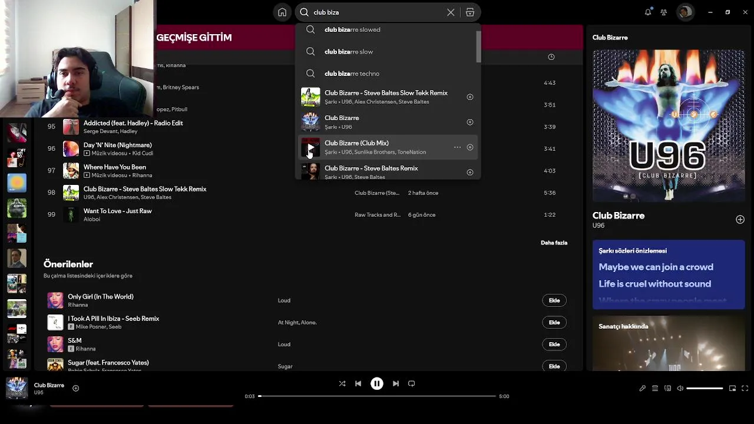Click the search dropdown scrollbar
754x424 pixels.
[x=479, y=46]
